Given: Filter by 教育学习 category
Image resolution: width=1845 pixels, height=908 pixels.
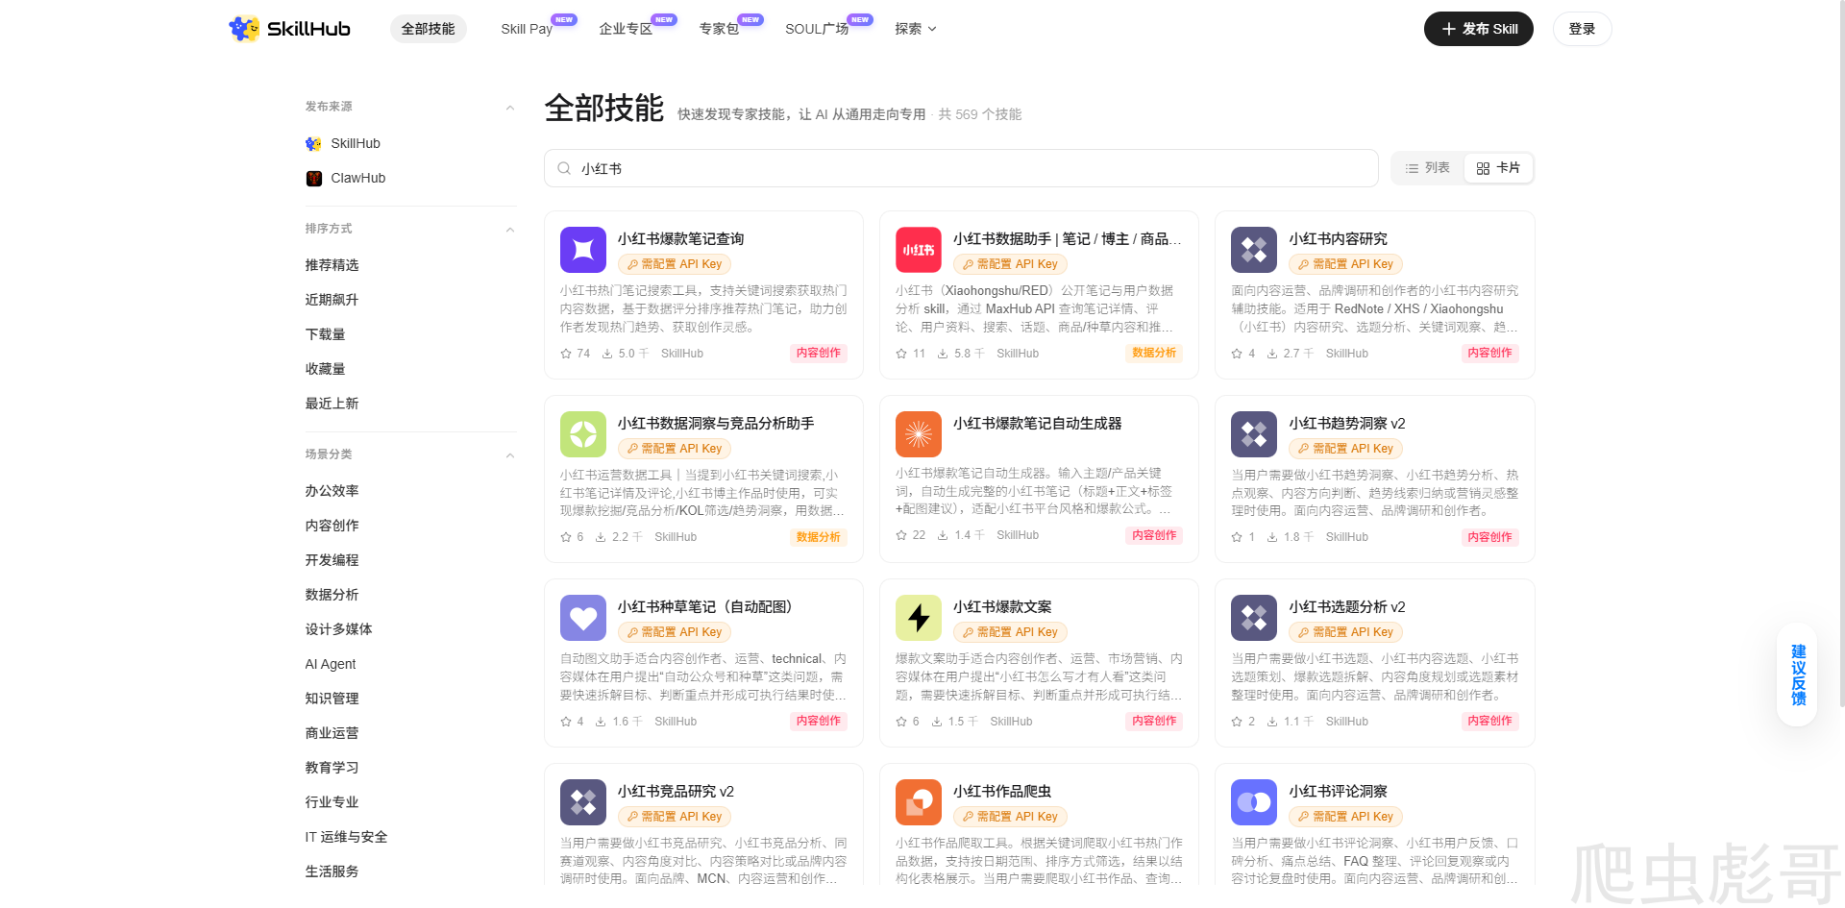Looking at the screenshot, I should coord(332,768).
